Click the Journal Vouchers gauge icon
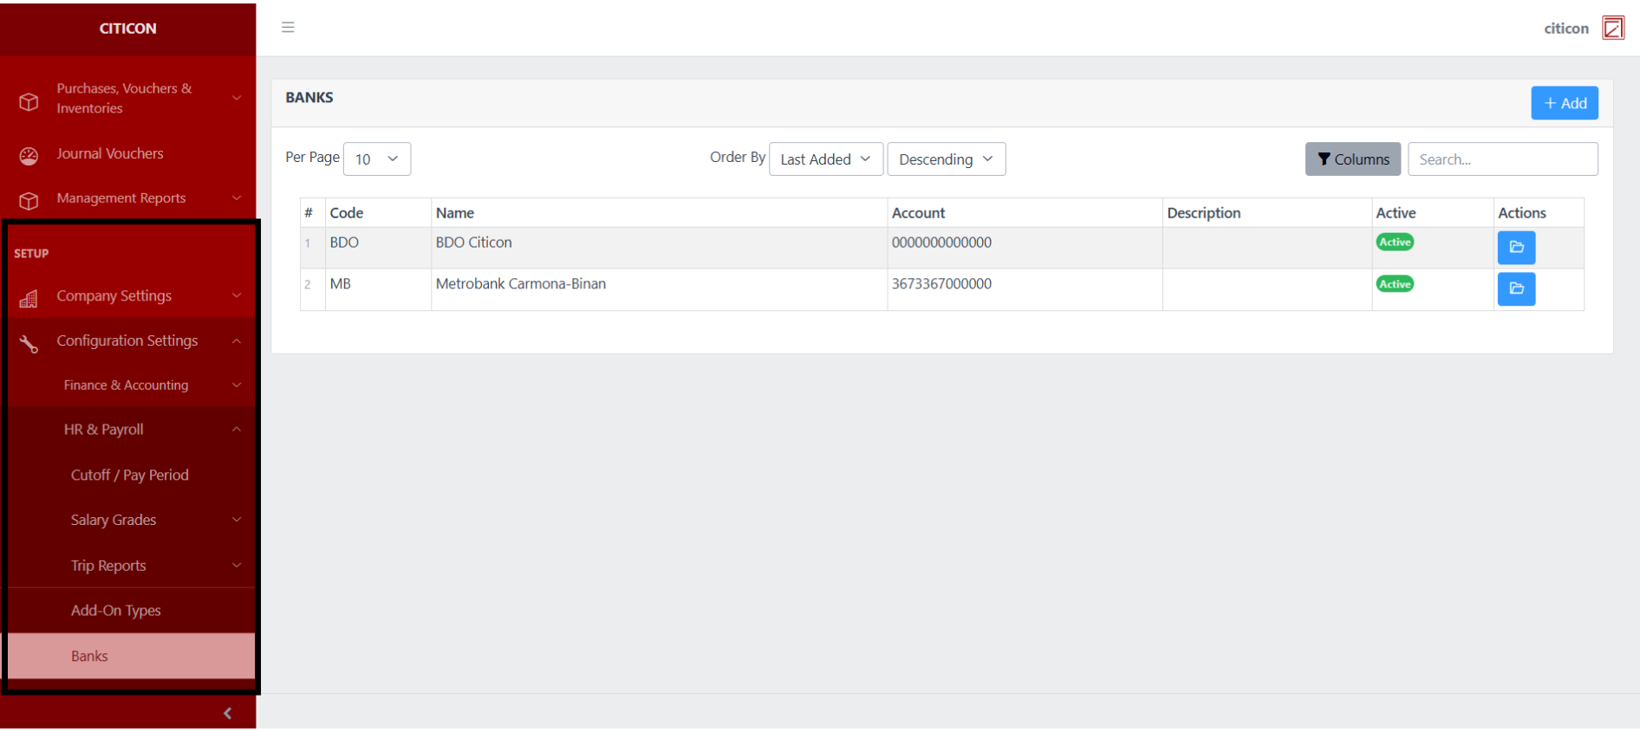Viewport: 1640px width, 732px height. tap(29, 156)
